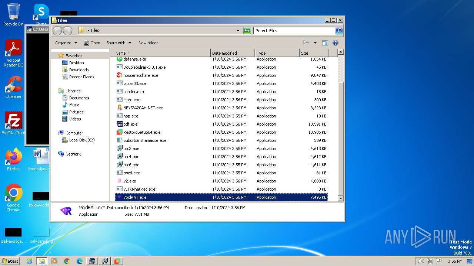The height and width of the screenshot is (266, 474).
Task: Click the scrollbar down arrow in file list
Action: 341,198
